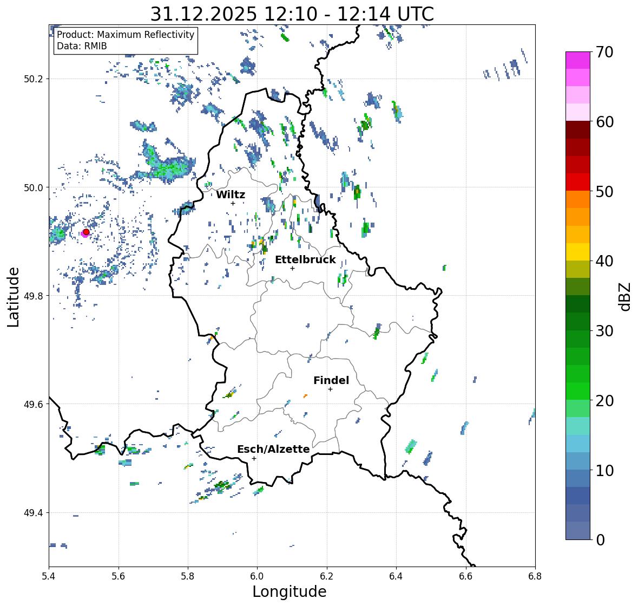Viewport: 638px width, 605px height.
Task: Click the 60 tick on colorbar
Action: pos(604,122)
